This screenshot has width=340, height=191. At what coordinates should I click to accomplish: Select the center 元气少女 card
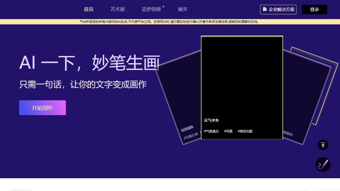(242, 88)
